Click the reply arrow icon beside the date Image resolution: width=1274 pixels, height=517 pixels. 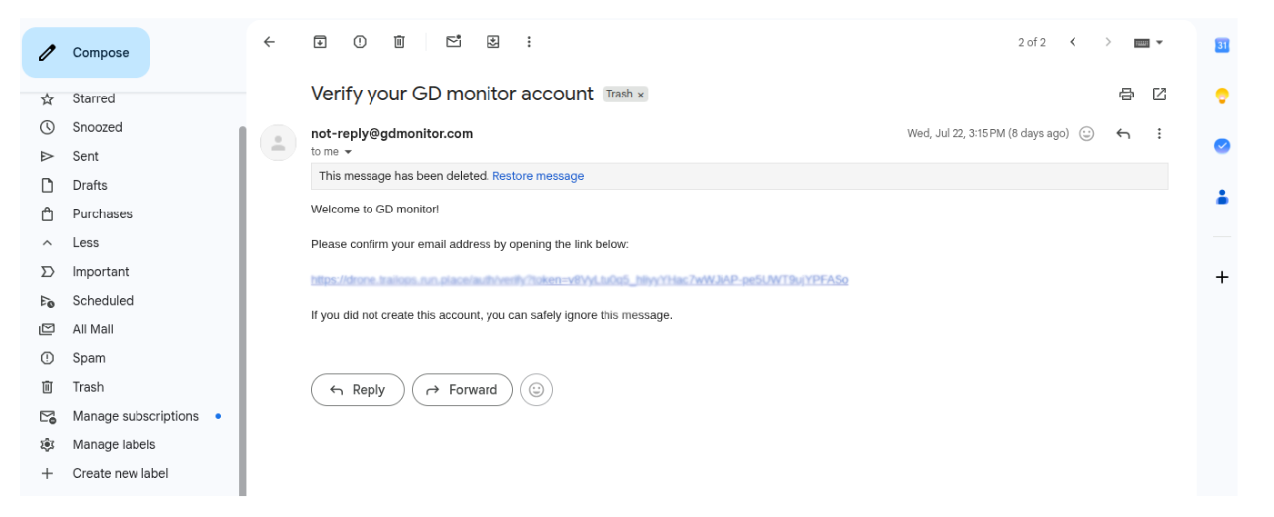coord(1123,134)
